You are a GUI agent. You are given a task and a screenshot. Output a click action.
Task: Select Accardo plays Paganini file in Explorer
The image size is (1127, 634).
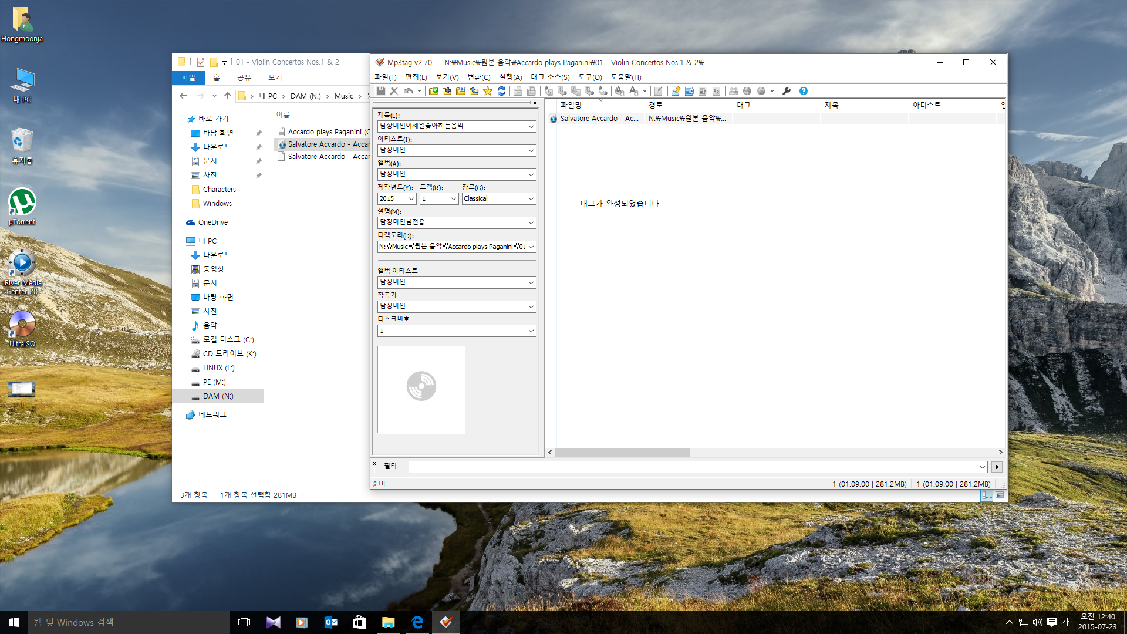point(323,132)
